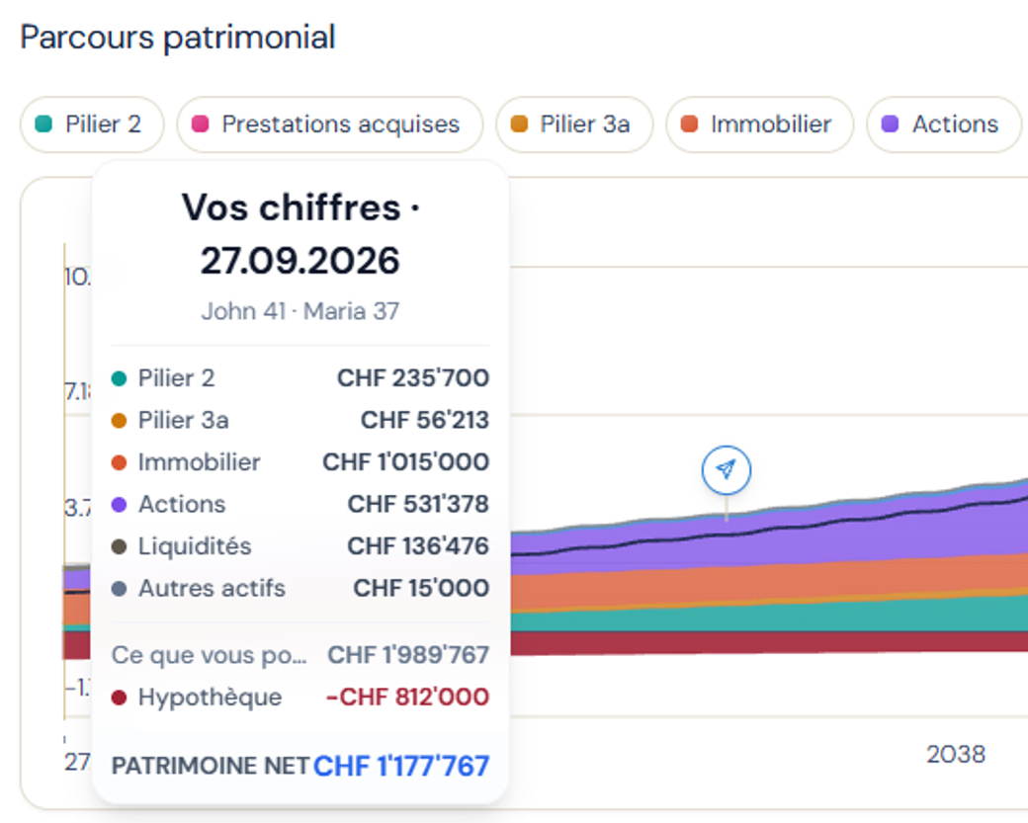Viewport: 1028px width, 823px height.
Task: Click the truncated Ce que vous po... label
Action: 210,655
